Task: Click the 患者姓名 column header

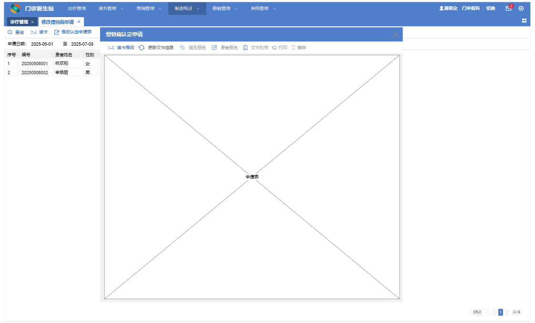Action: (64, 54)
